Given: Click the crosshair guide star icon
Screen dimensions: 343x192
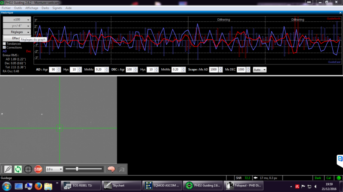Looking at the screenshot, I should point(28,169).
